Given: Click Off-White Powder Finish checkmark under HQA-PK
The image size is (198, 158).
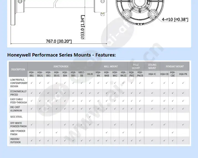Looking at the screenshot, I should click(183, 124).
